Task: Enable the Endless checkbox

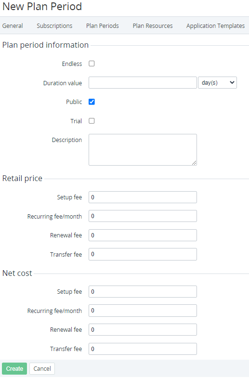Action: coord(92,64)
